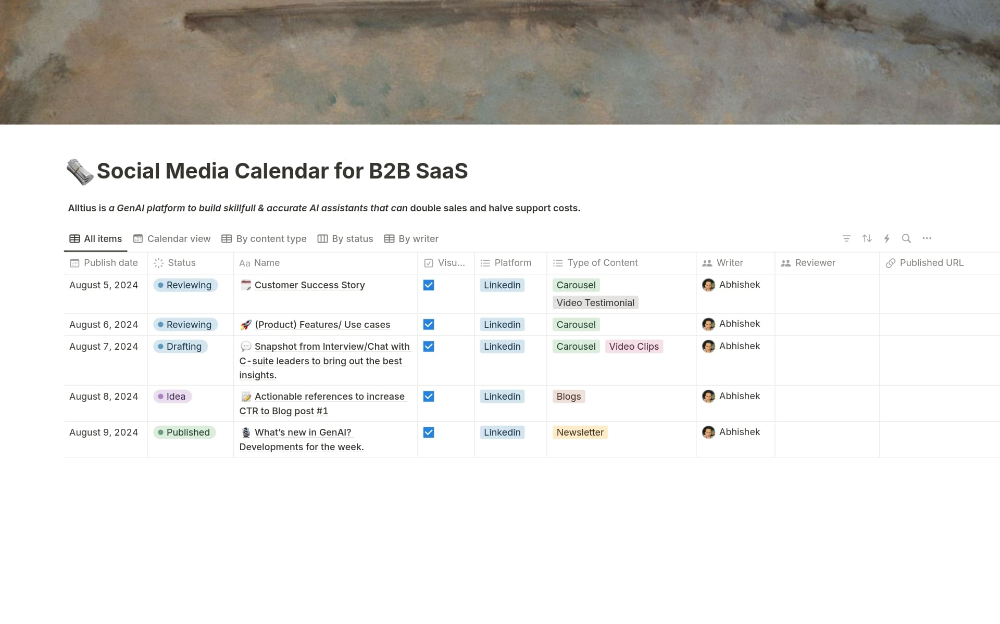Click the rocket emoji on the Features post
The width and height of the screenshot is (1000, 624).
(246, 324)
